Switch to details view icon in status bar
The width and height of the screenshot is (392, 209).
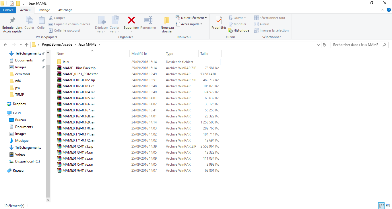381,206
